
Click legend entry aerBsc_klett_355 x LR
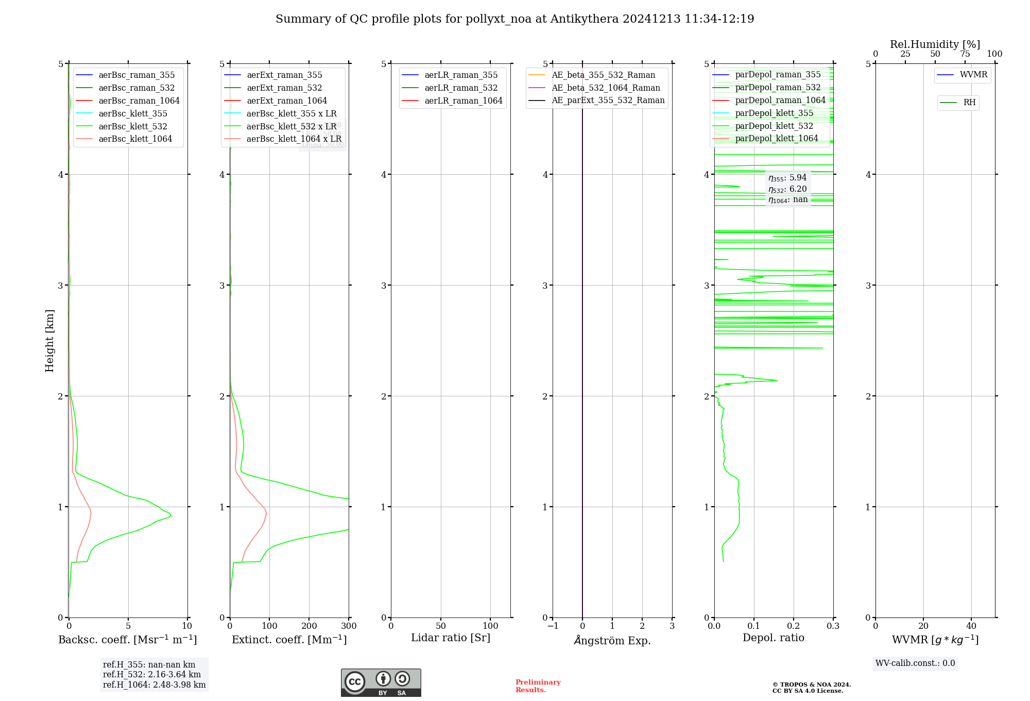click(x=281, y=114)
